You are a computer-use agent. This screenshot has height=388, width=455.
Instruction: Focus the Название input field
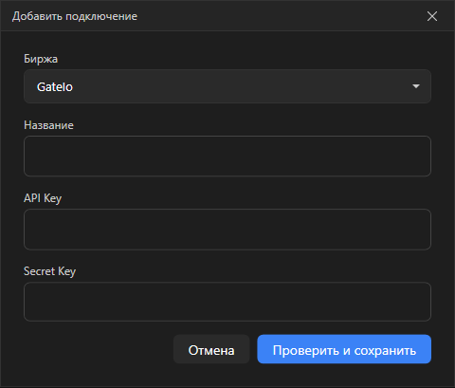pos(227,156)
